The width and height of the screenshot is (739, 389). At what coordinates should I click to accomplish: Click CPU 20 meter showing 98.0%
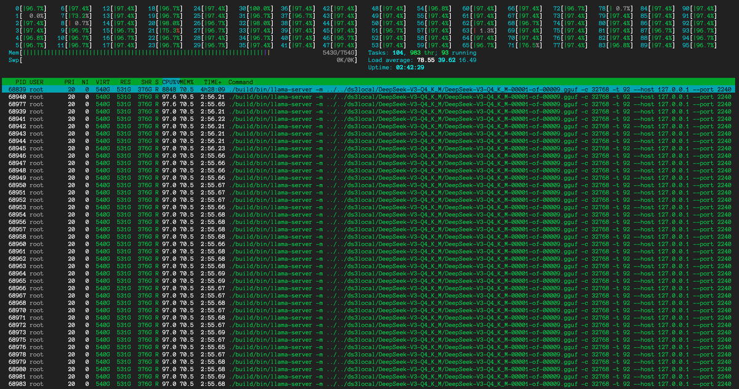tap(164, 23)
